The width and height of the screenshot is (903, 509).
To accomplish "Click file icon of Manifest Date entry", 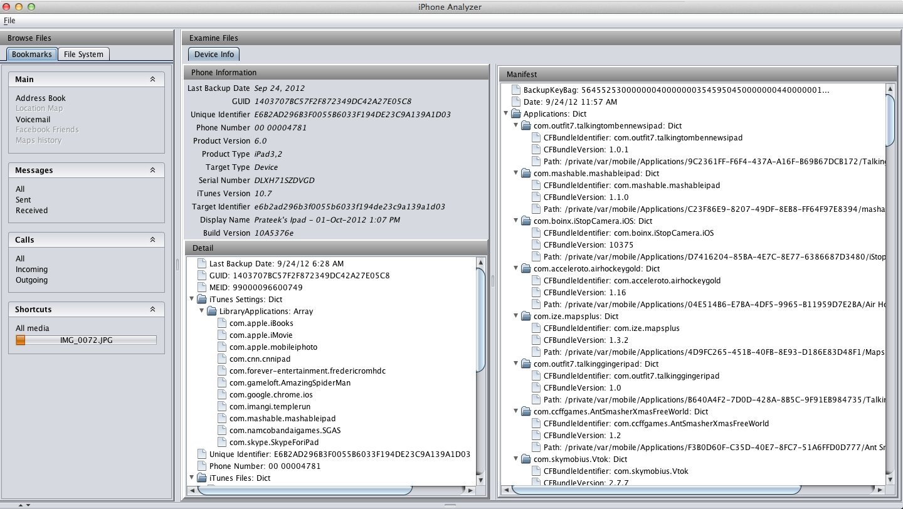I will (x=516, y=102).
